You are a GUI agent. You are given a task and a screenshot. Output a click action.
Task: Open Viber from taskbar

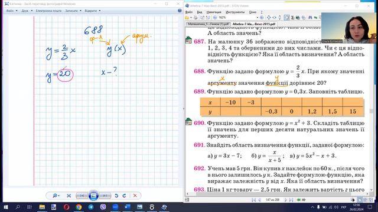[103, 207]
